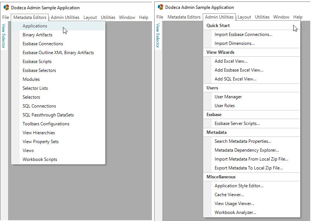Screen dimensions: 311x221
Task: Launch Add SQL Excel View... wizard
Action: coord(252,79)
